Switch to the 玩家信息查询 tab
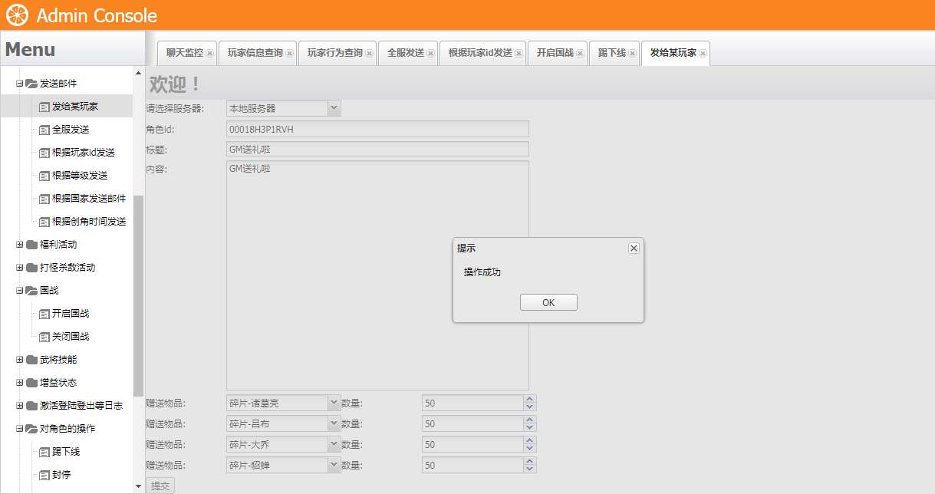Screen dimensions: 935x494 pyautogui.click(x=254, y=53)
